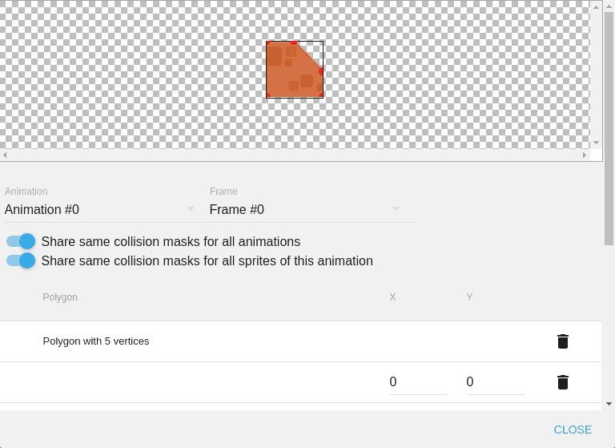Toggle share collision masks for all animations
615x448 pixels.
pyautogui.click(x=21, y=241)
